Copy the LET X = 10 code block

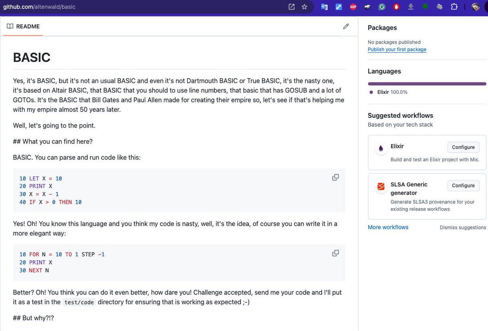click(x=335, y=177)
